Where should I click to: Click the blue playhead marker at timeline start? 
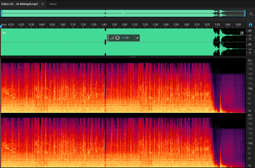[x=1, y=26]
